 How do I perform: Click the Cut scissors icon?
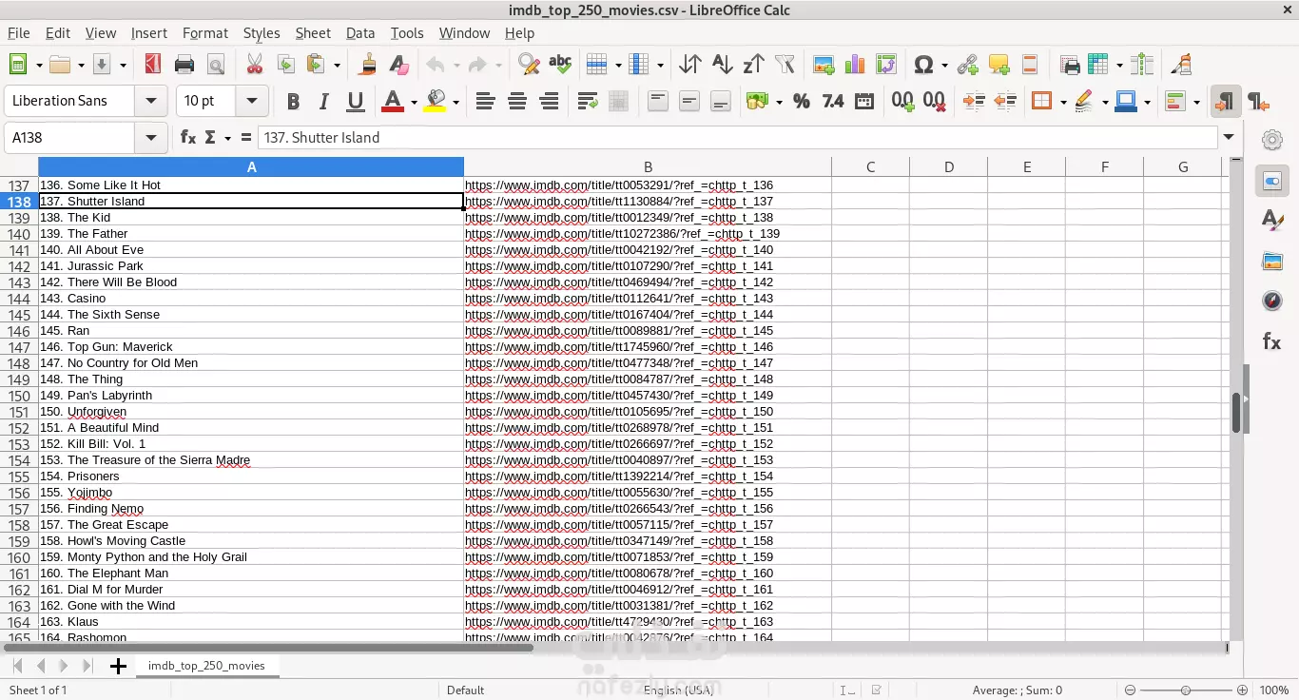point(254,65)
